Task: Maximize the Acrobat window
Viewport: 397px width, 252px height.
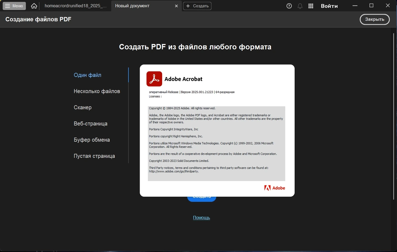Action: click(371, 6)
